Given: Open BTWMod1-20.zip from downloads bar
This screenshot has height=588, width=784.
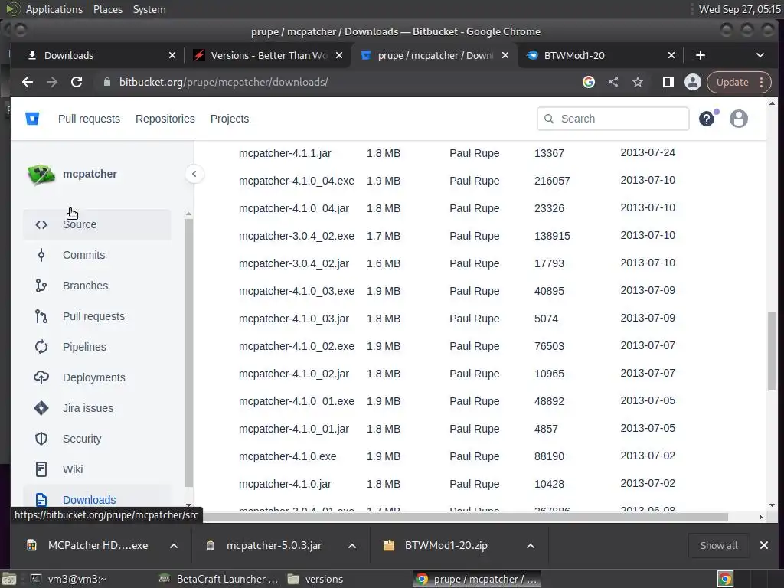Looking at the screenshot, I should [x=446, y=545].
